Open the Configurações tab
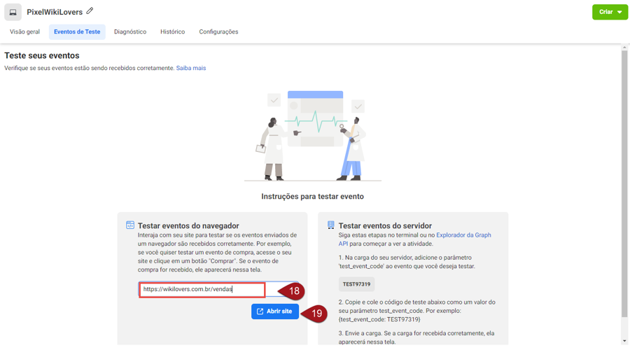 coord(218,31)
